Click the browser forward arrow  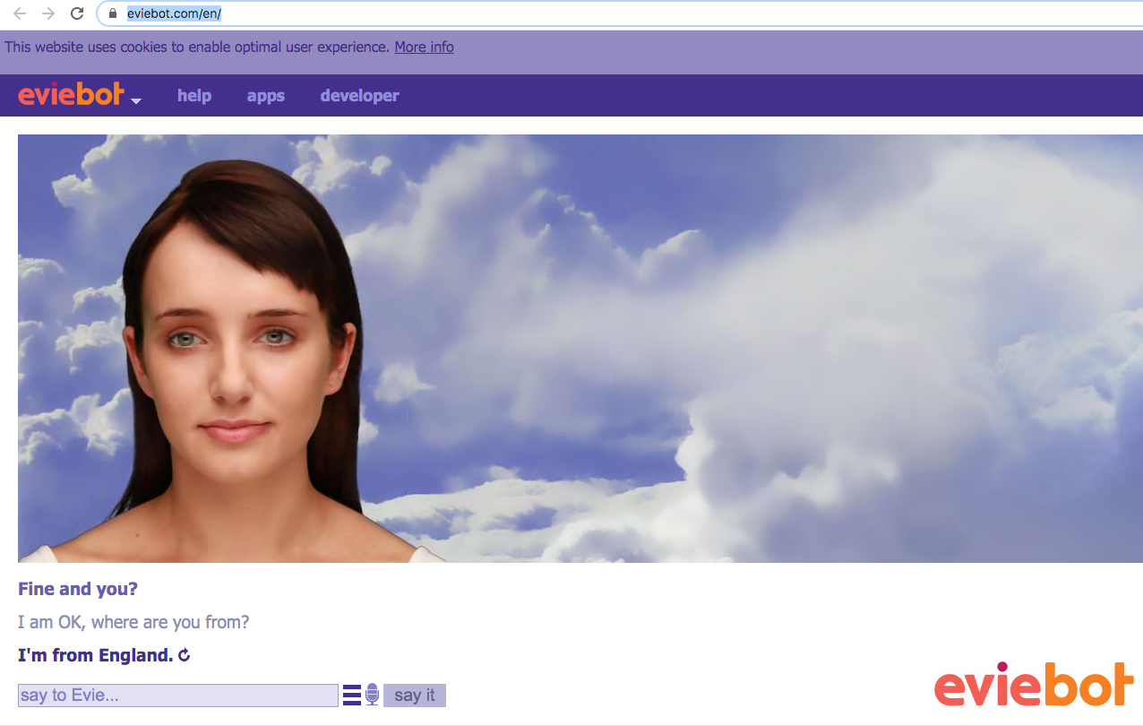point(48,13)
